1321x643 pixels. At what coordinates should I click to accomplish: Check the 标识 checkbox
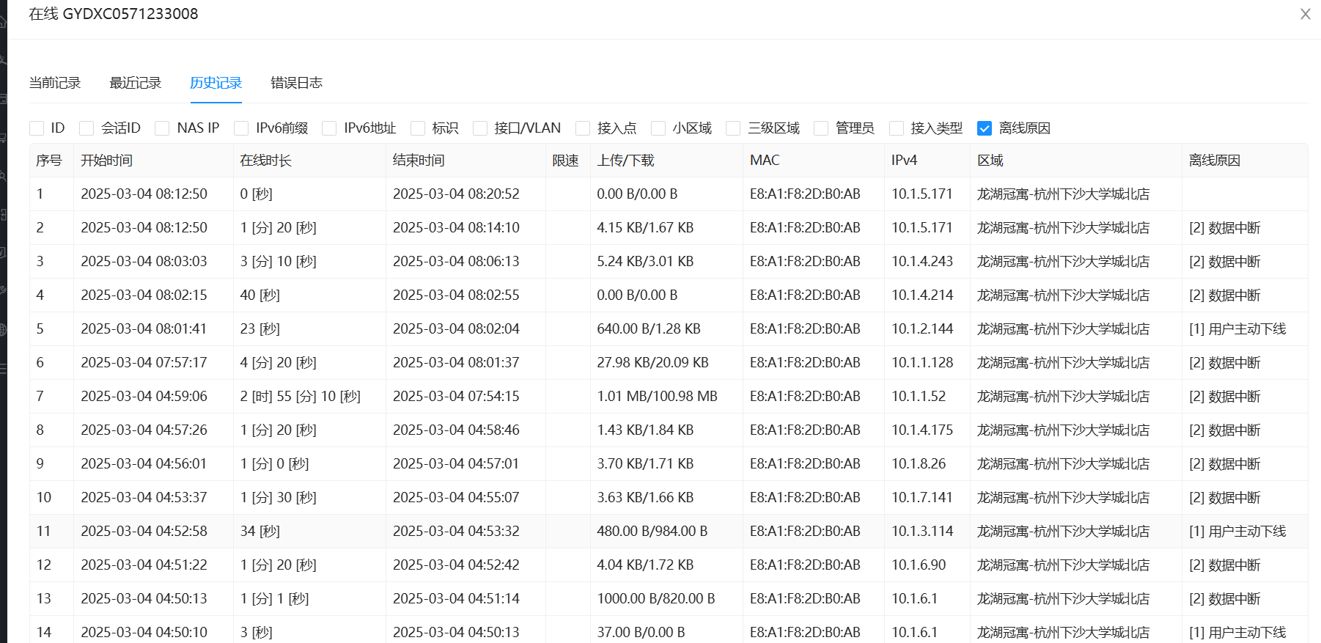pyautogui.click(x=418, y=128)
